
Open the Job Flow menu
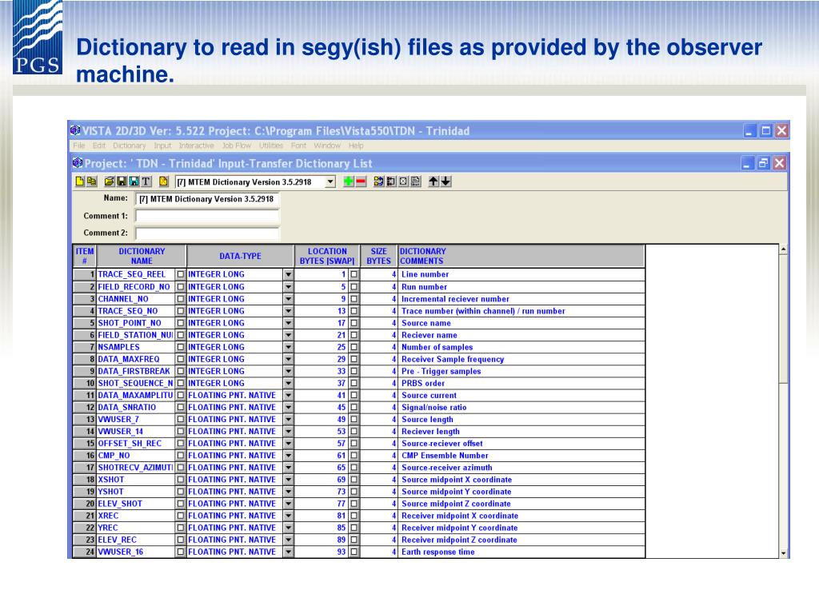(237, 146)
